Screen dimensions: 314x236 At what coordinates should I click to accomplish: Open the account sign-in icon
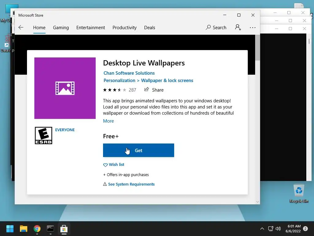coord(238,27)
